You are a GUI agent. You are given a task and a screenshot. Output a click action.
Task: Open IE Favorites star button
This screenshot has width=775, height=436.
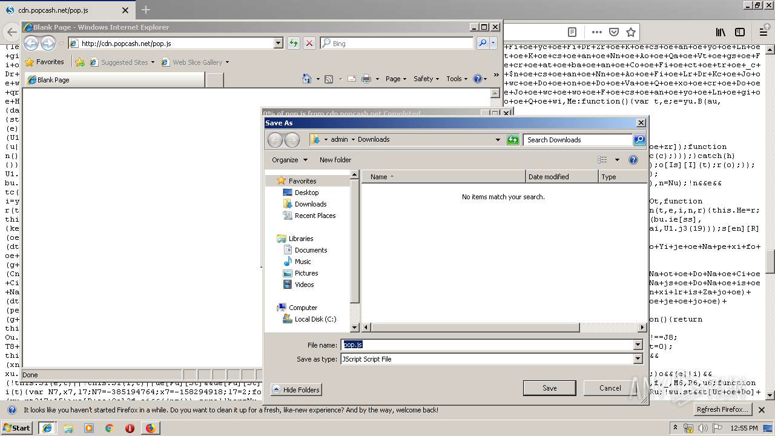45,62
